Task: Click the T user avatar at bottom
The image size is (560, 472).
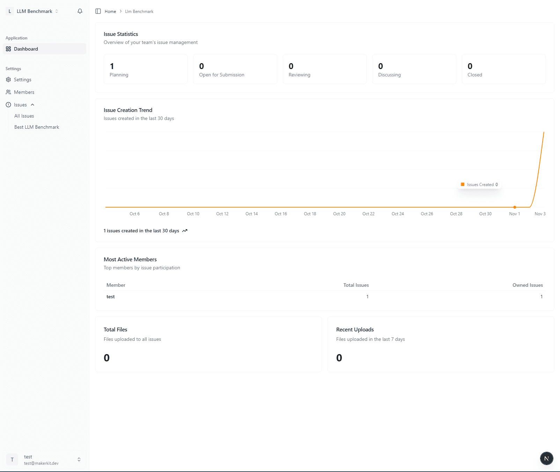Action: [12, 459]
